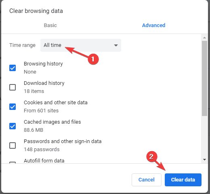Click the Cached images and files label
Screen dimensions: 210x194
pos(52,122)
